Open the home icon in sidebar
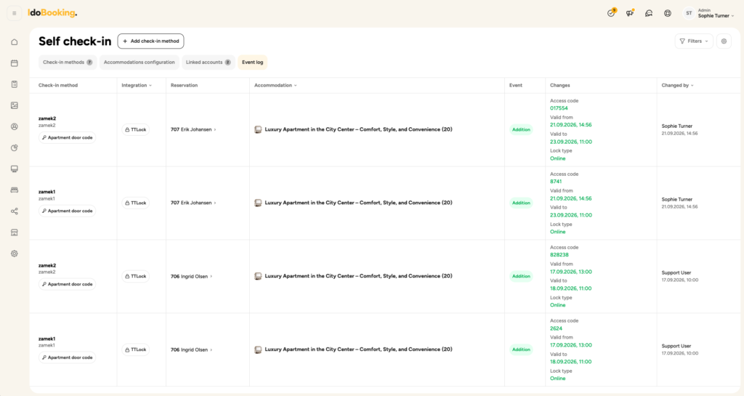 [x=15, y=42]
